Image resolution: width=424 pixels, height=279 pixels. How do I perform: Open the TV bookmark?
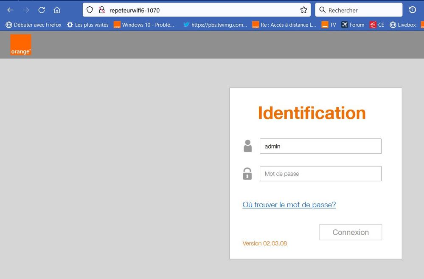coord(329,25)
